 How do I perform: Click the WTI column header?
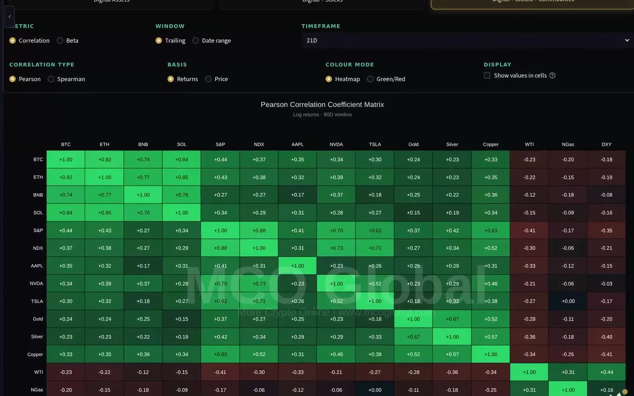pyautogui.click(x=529, y=144)
